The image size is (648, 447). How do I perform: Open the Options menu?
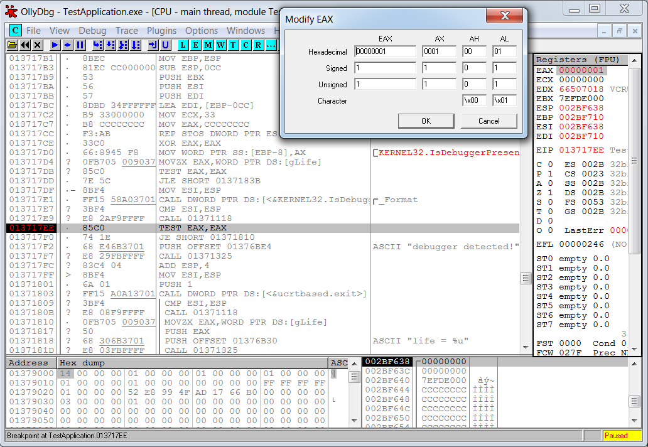tap(202, 30)
